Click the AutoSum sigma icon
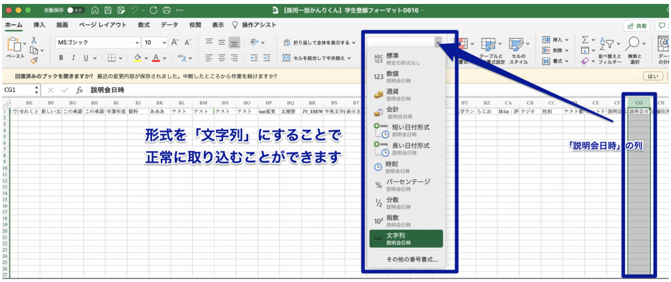The image size is (671, 282). coord(585,40)
